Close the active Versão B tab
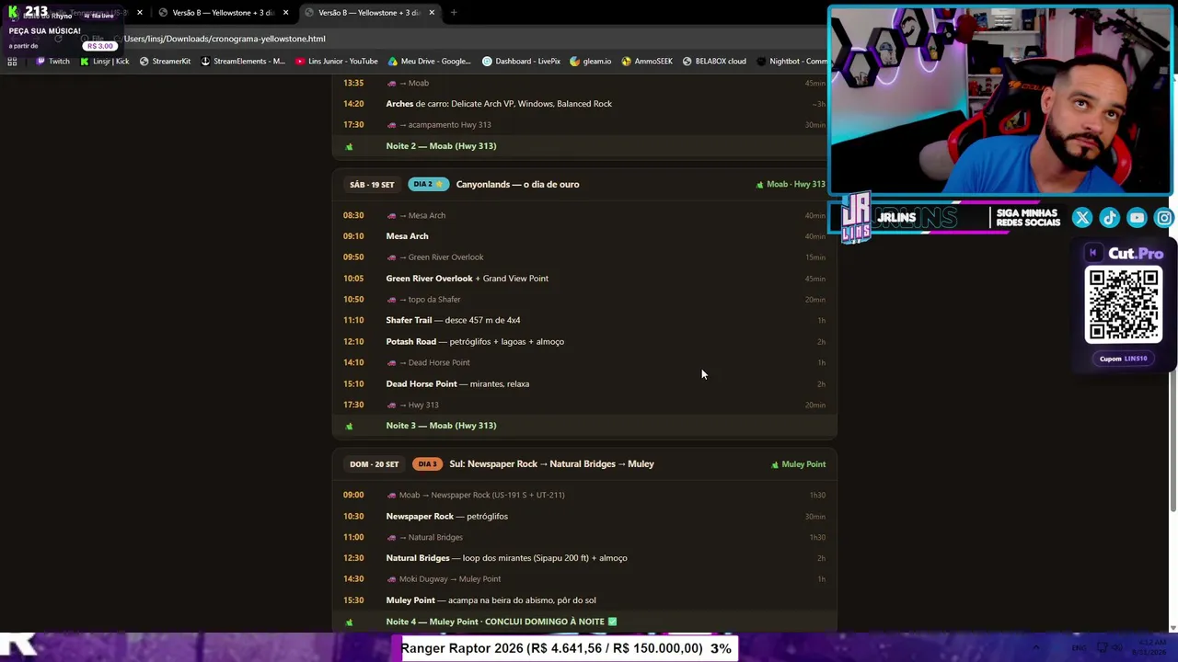This screenshot has height=662, width=1178. tap(432, 13)
